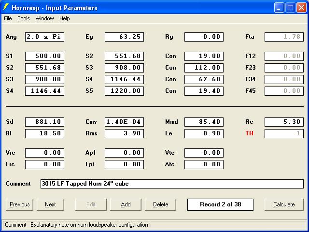309x232 pixels.
Task: Click the Rg input field
Action: pos(204,37)
